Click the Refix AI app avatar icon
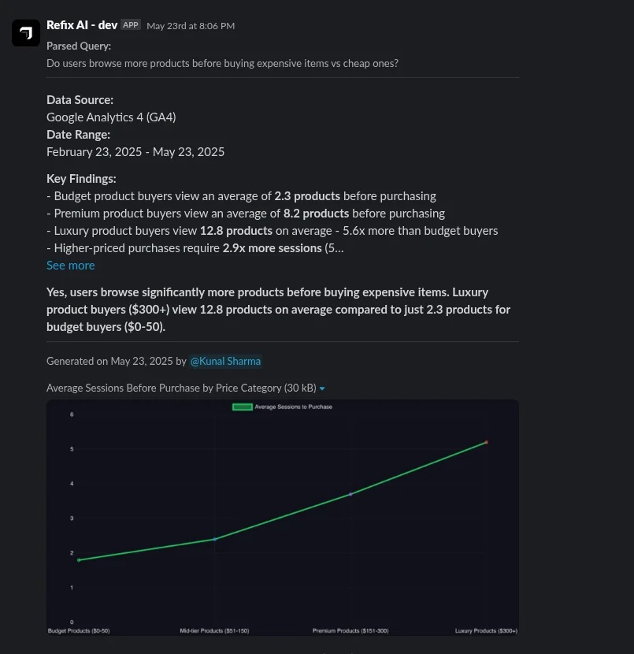The height and width of the screenshot is (654, 634). (26, 33)
